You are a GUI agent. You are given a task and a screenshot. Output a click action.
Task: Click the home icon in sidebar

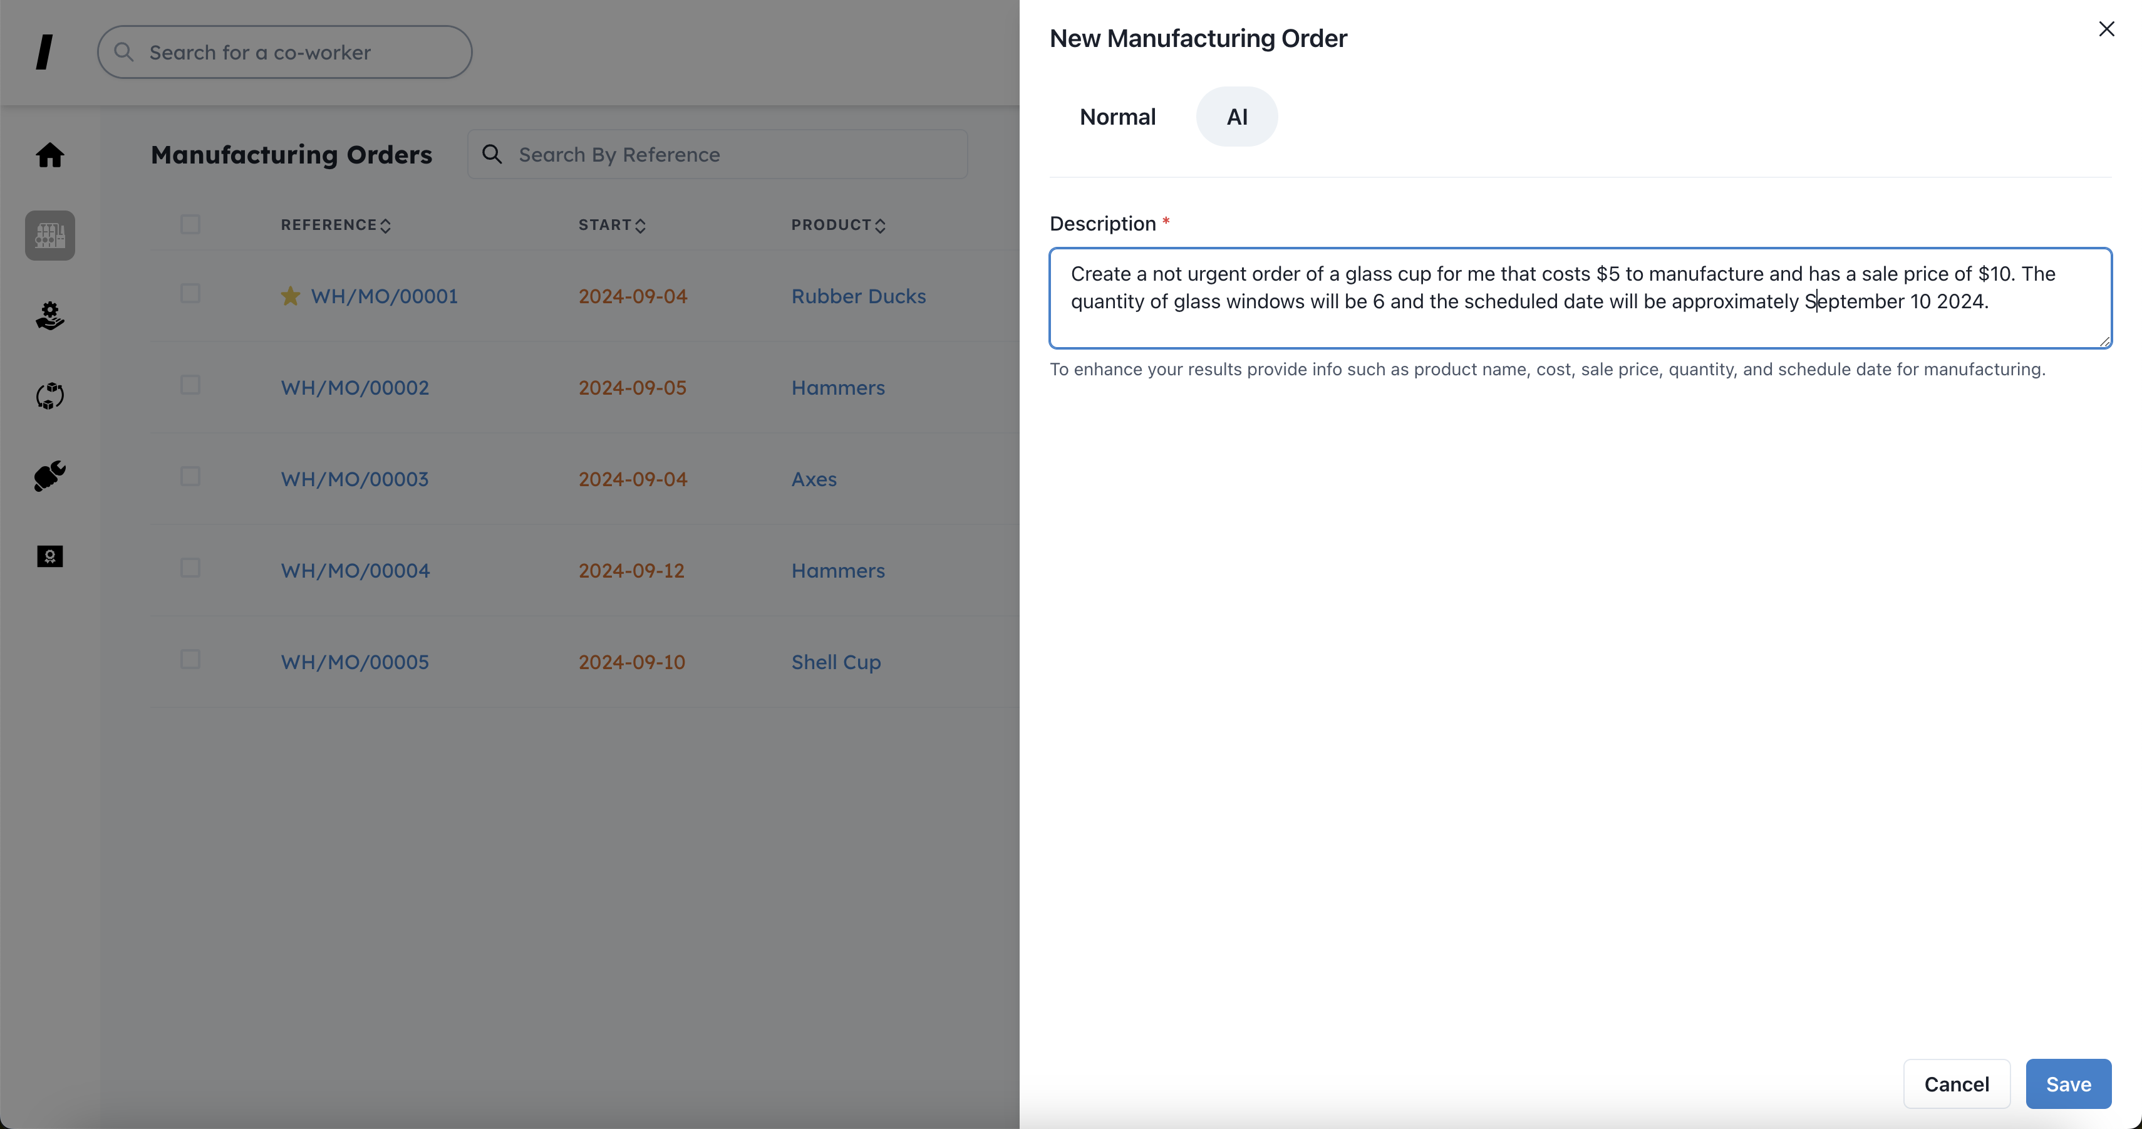pos(50,155)
